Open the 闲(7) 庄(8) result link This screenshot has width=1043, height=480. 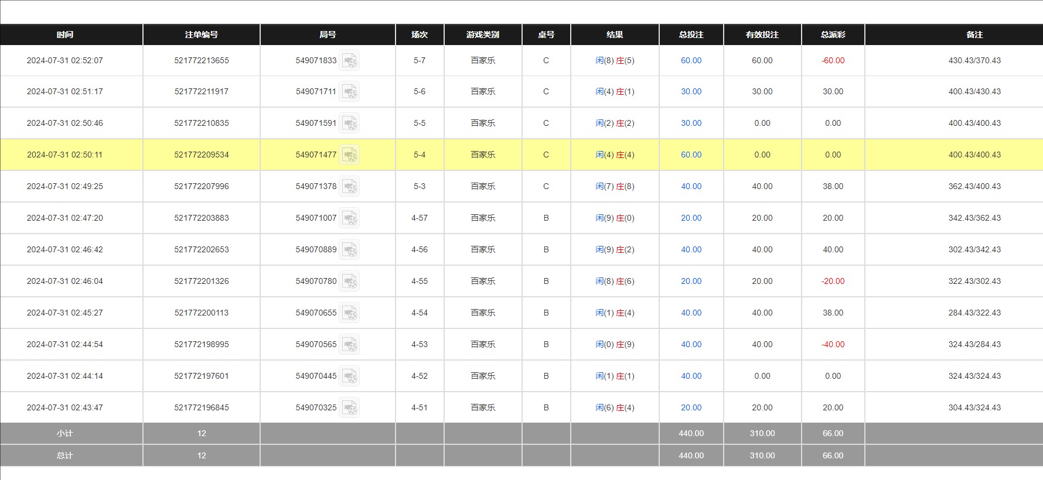615,186
